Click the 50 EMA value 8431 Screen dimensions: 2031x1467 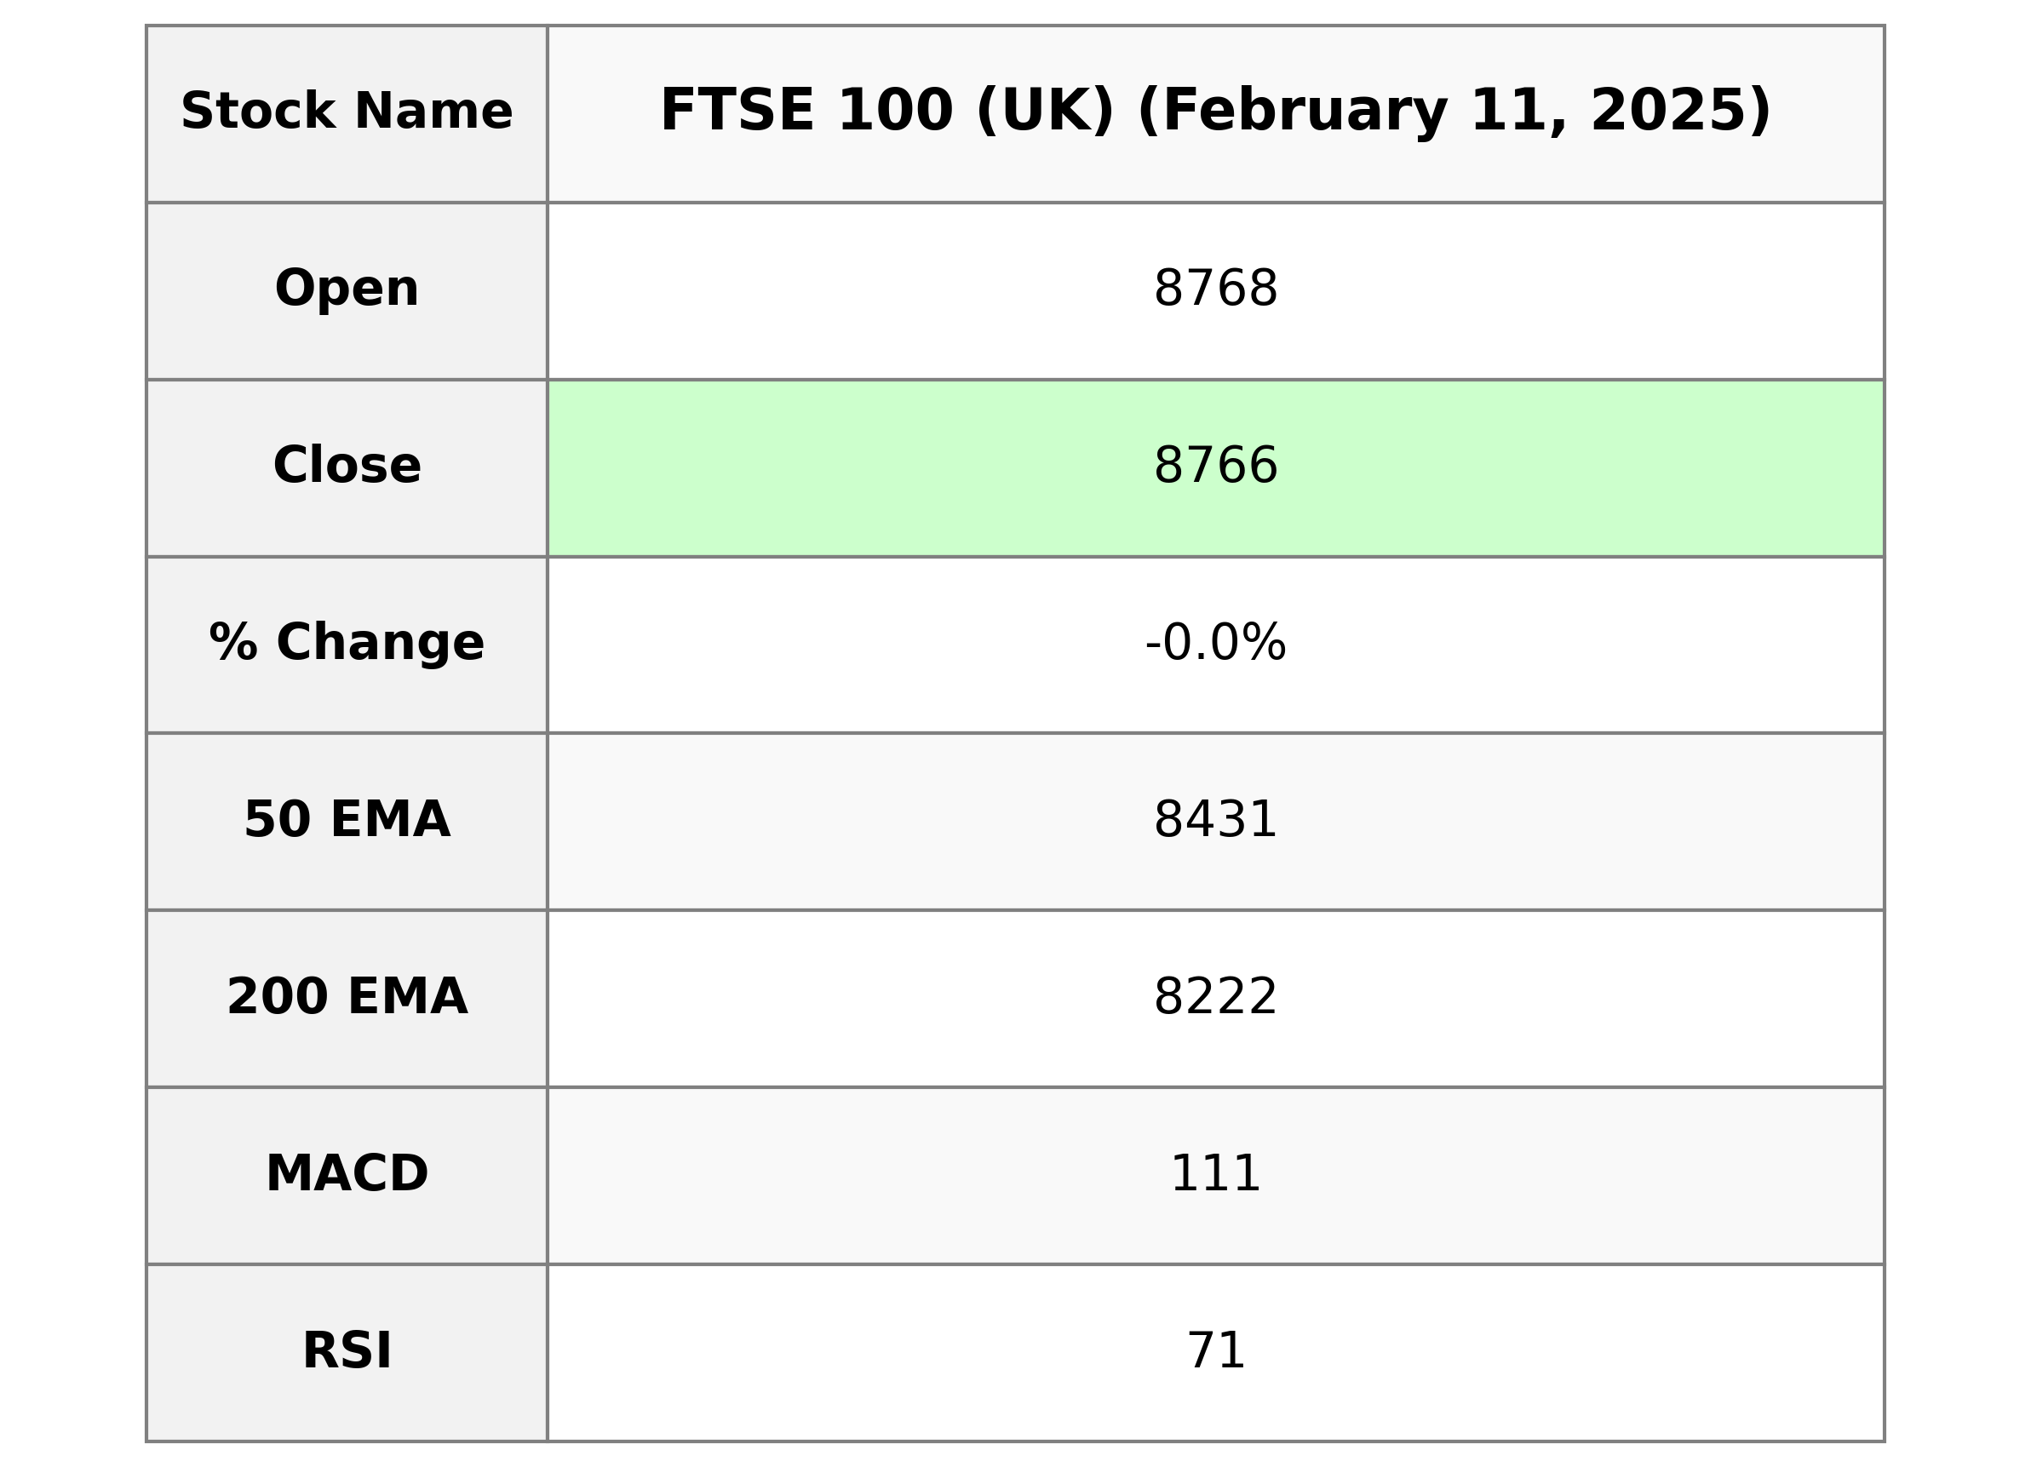coord(1215,821)
